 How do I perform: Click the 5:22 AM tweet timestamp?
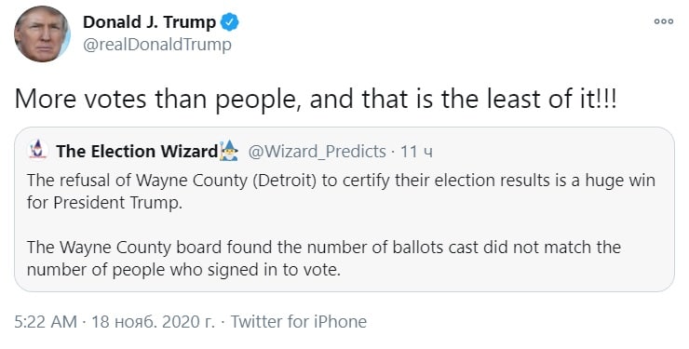[46, 322]
